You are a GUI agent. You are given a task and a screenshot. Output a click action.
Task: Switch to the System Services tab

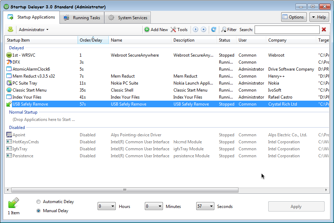click(128, 18)
